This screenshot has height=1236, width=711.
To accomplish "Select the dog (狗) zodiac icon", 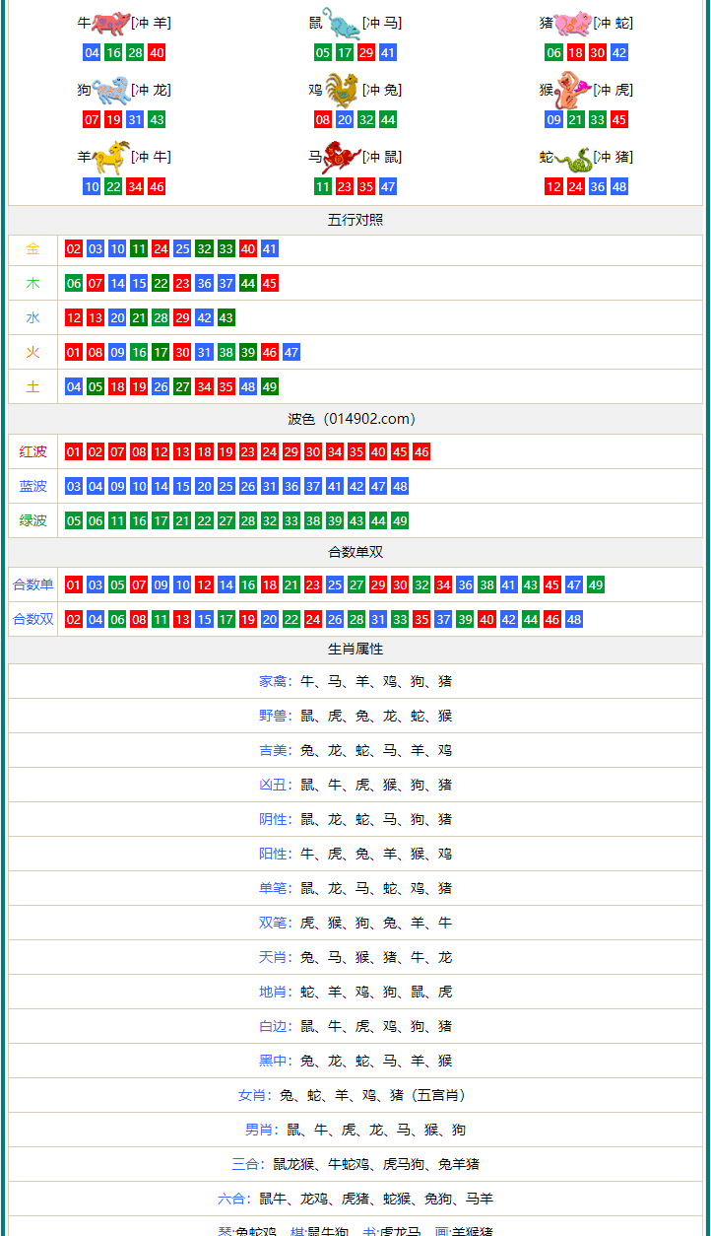I will click(x=110, y=91).
